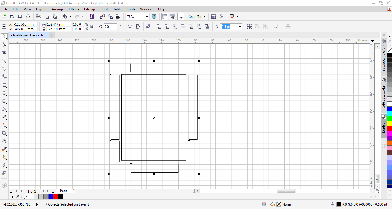
Task: Pick the red swatch in document palette
Action: coord(56,197)
